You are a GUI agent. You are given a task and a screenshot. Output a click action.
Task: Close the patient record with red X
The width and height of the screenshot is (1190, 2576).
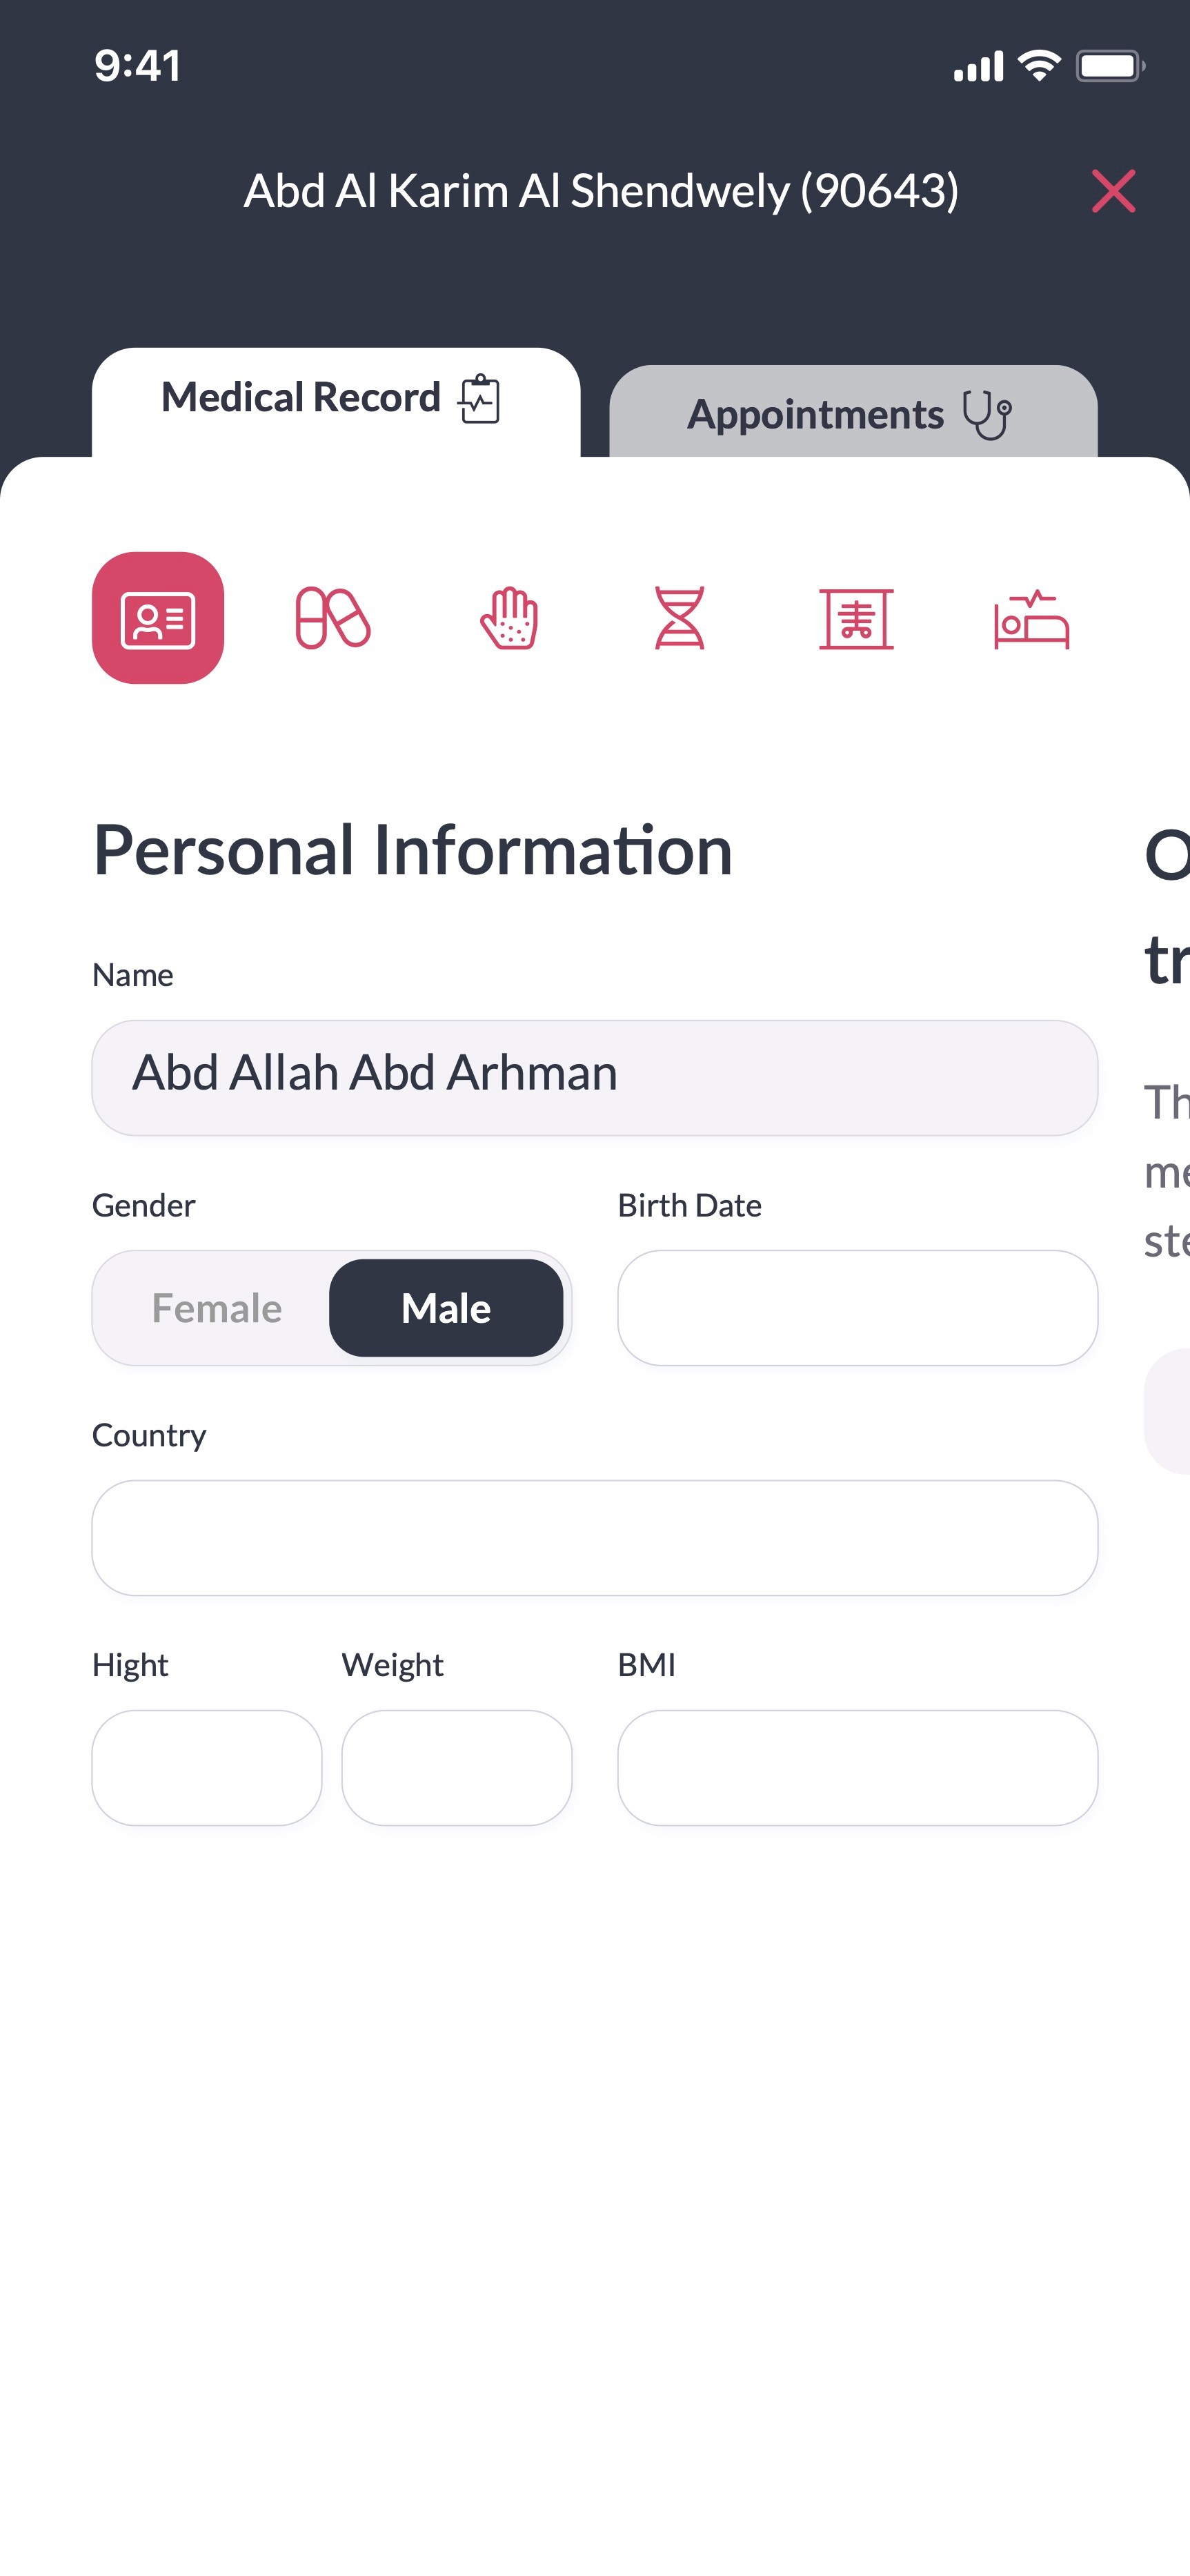tap(1113, 191)
